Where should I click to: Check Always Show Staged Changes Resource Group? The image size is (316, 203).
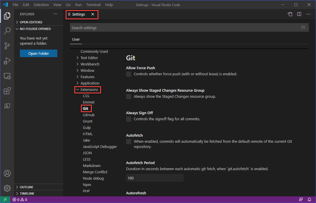pyautogui.click(x=128, y=96)
